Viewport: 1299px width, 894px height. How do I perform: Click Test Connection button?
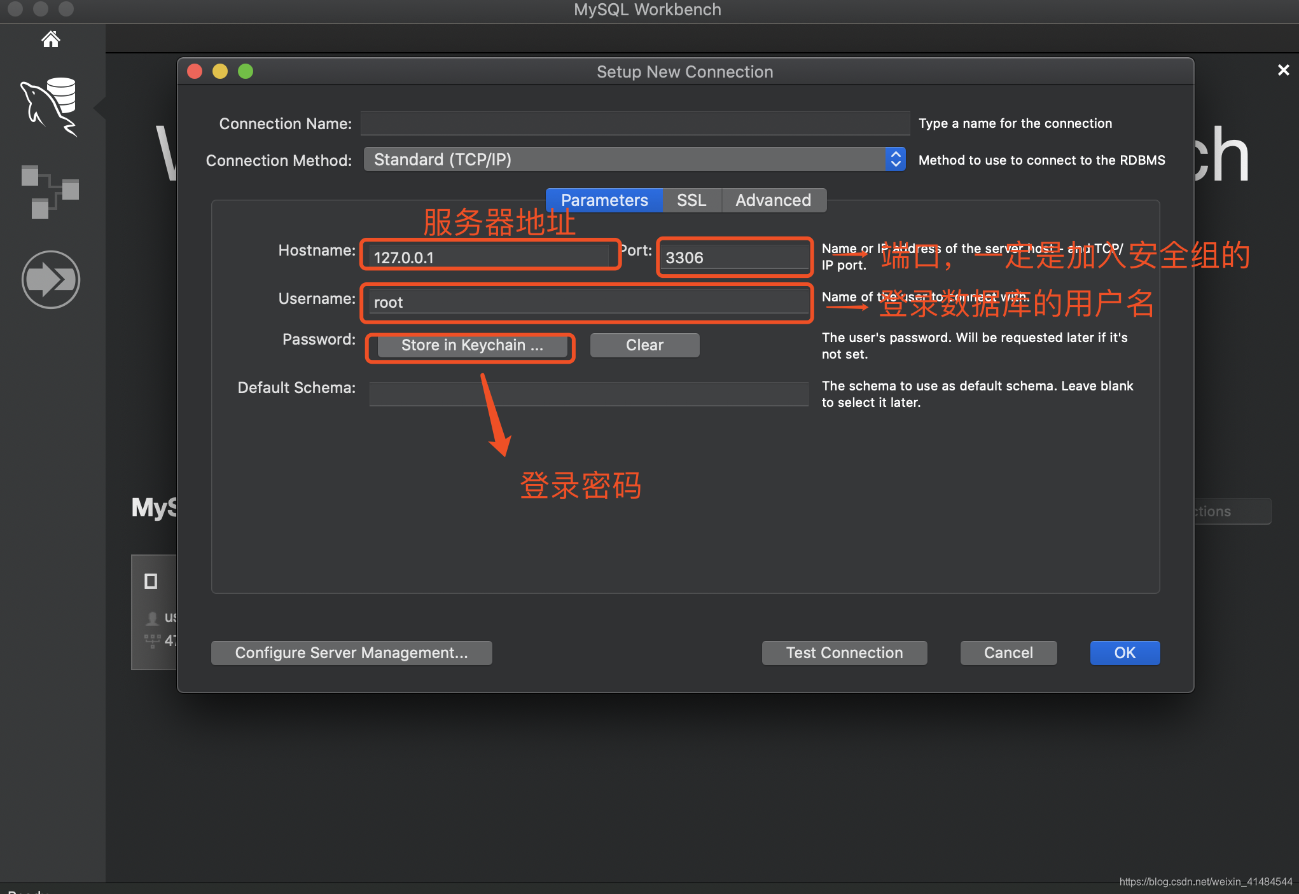pos(844,653)
